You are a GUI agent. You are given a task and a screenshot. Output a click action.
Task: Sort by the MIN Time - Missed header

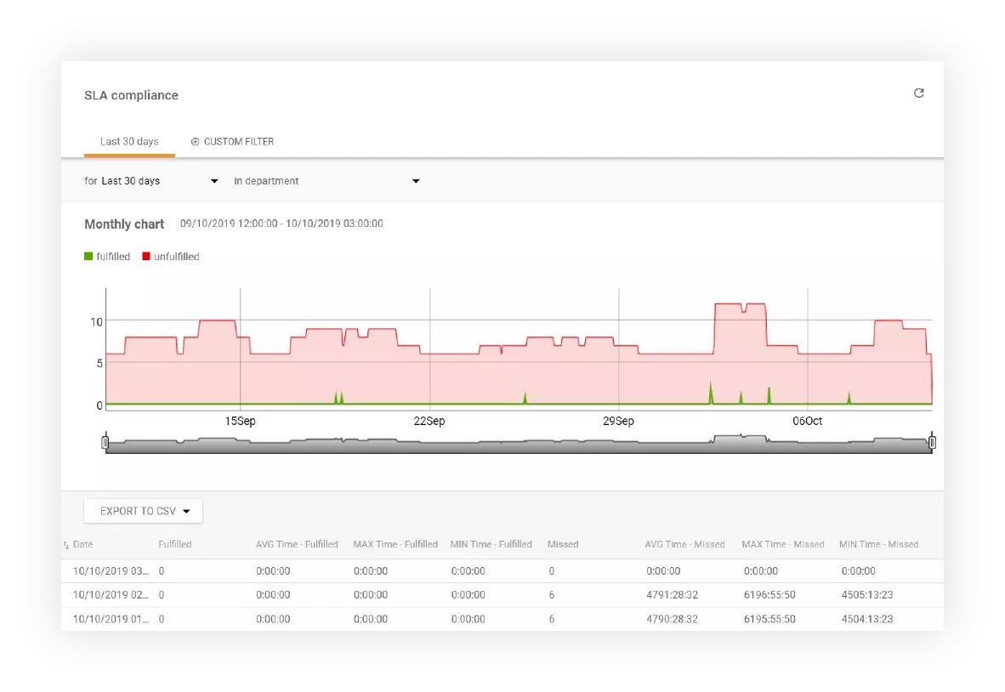tap(879, 544)
